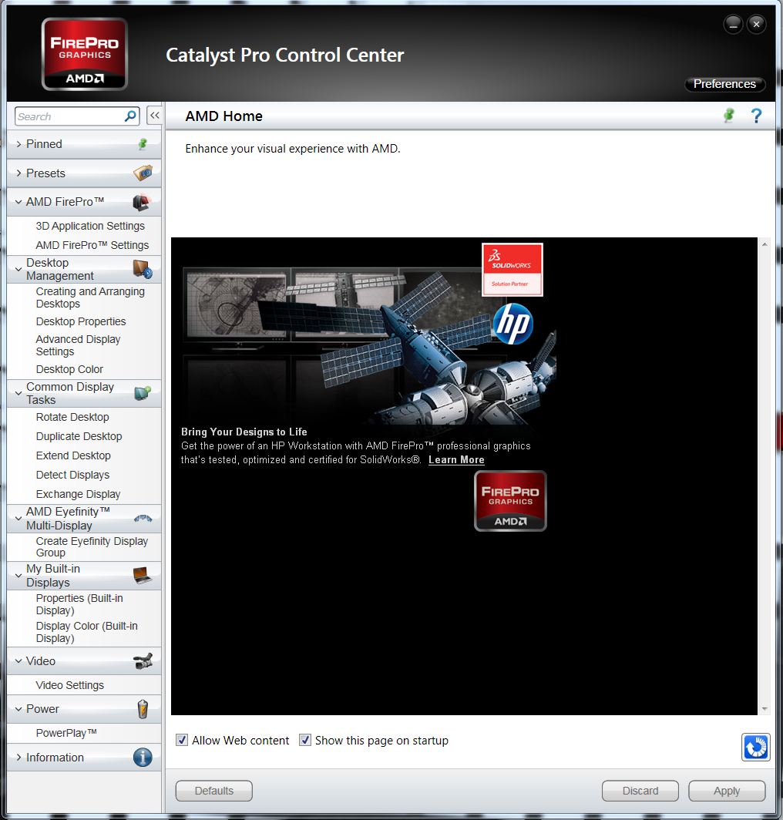Toggle Show this page on startup
This screenshot has height=820, width=783.
tap(305, 740)
